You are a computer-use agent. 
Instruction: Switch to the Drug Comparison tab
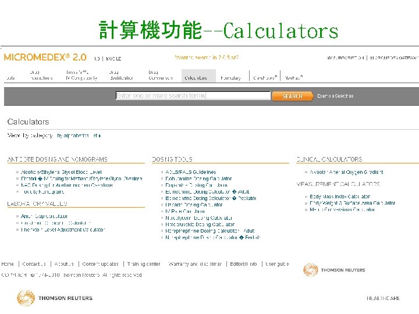click(x=161, y=75)
